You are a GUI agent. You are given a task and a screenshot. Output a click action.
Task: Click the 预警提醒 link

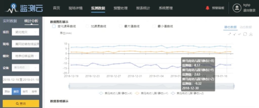pos(218,8)
